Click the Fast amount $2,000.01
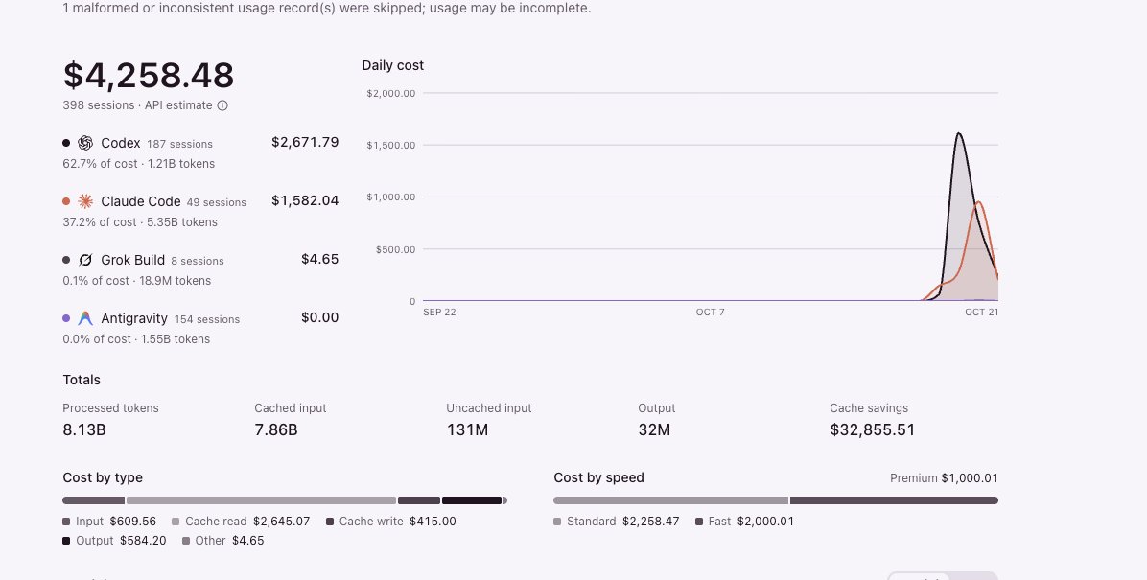The height and width of the screenshot is (580, 1147). (765, 522)
